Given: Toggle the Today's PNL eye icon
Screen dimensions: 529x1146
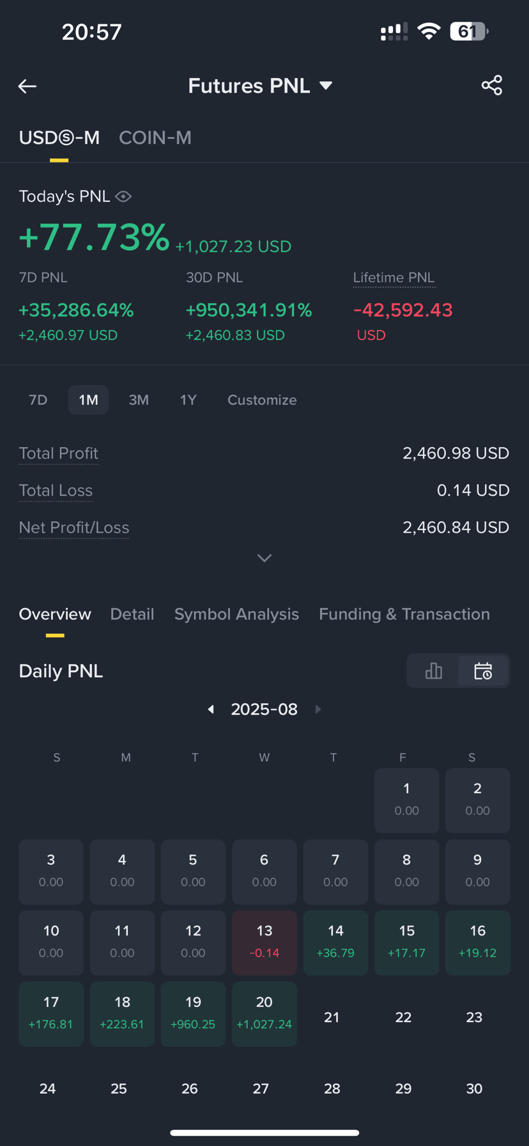Looking at the screenshot, I should click(123, 196).
